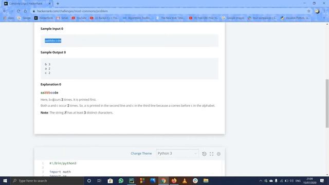
Task: Click Change Theme in the editor
Action: coord(141,154)
